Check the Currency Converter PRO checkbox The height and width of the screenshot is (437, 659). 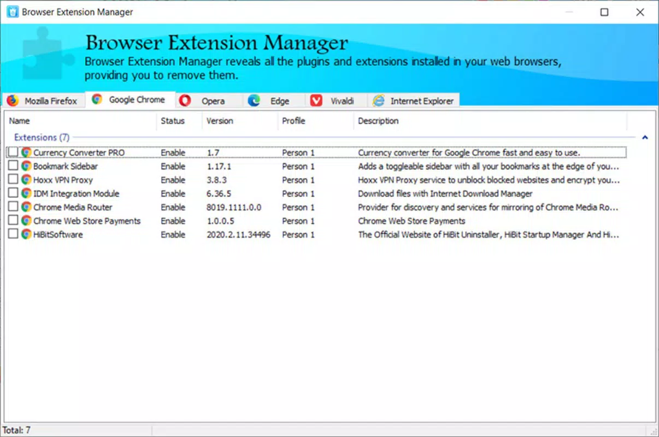[x=13, y=152]
